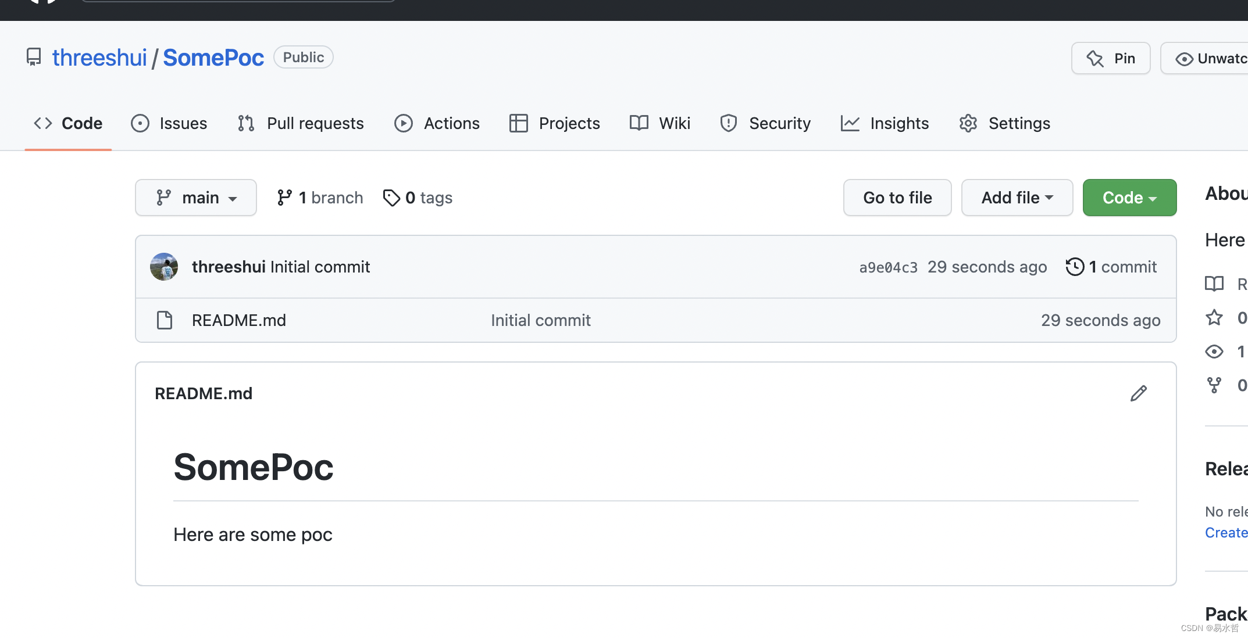
Task: Pin this repository
Action: tap(1111, 58)
